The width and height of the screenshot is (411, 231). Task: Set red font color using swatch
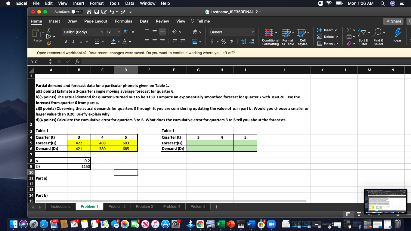(125, 41)
